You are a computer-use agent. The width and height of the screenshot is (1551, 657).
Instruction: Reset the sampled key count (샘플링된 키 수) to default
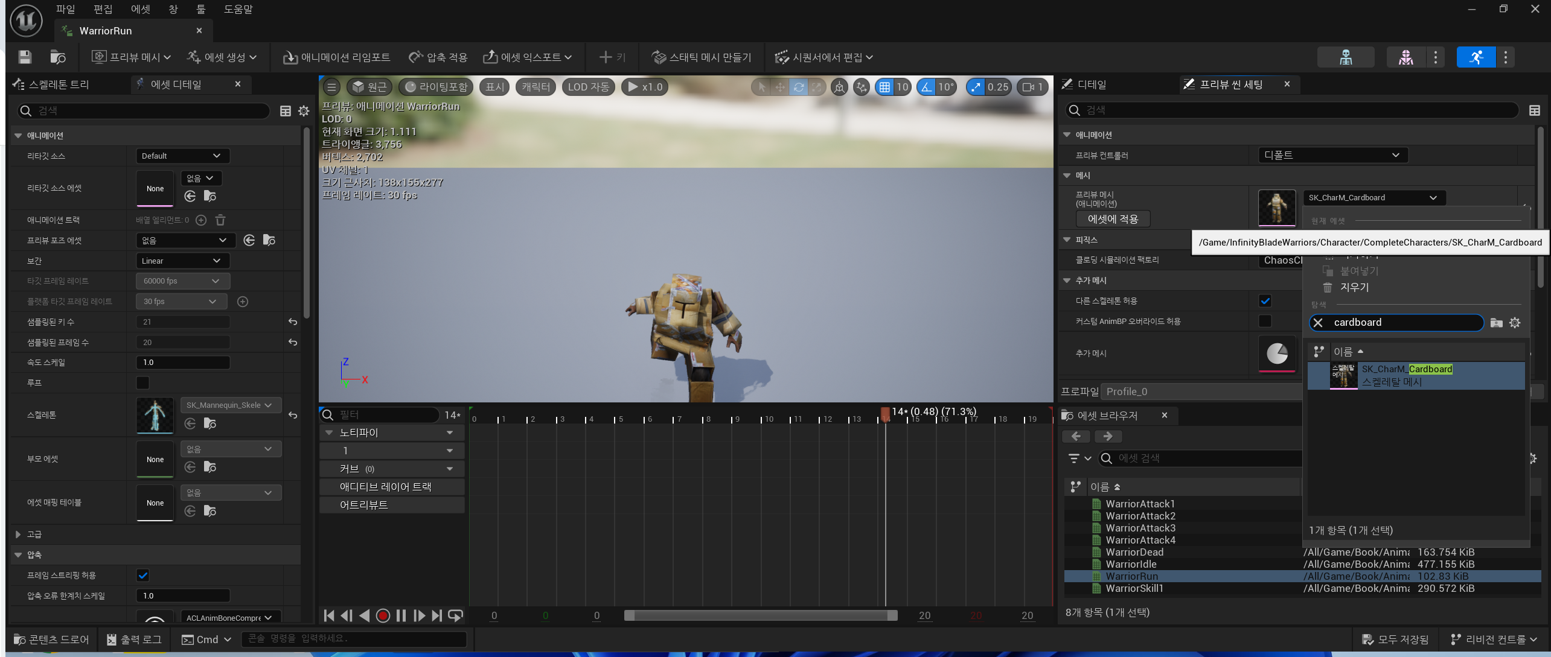[x=293, y=322]
